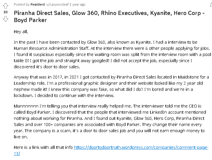The width and height of the screenshot is (212, 160).
Task: Click "Anyway that was in 2017" text
Action: [x=39, y=77]
